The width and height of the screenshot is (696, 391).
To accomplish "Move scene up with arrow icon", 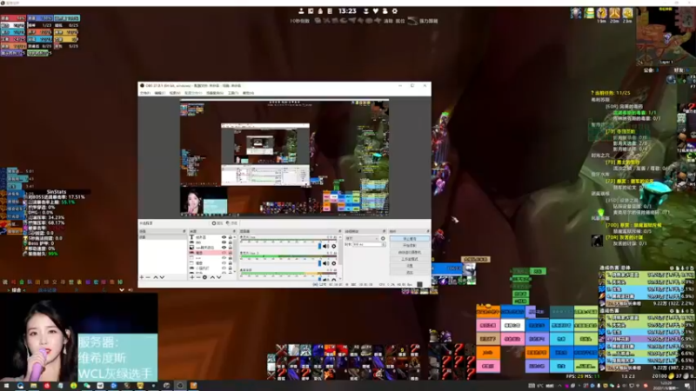I will pyautogui.click(x=156, y=277).
